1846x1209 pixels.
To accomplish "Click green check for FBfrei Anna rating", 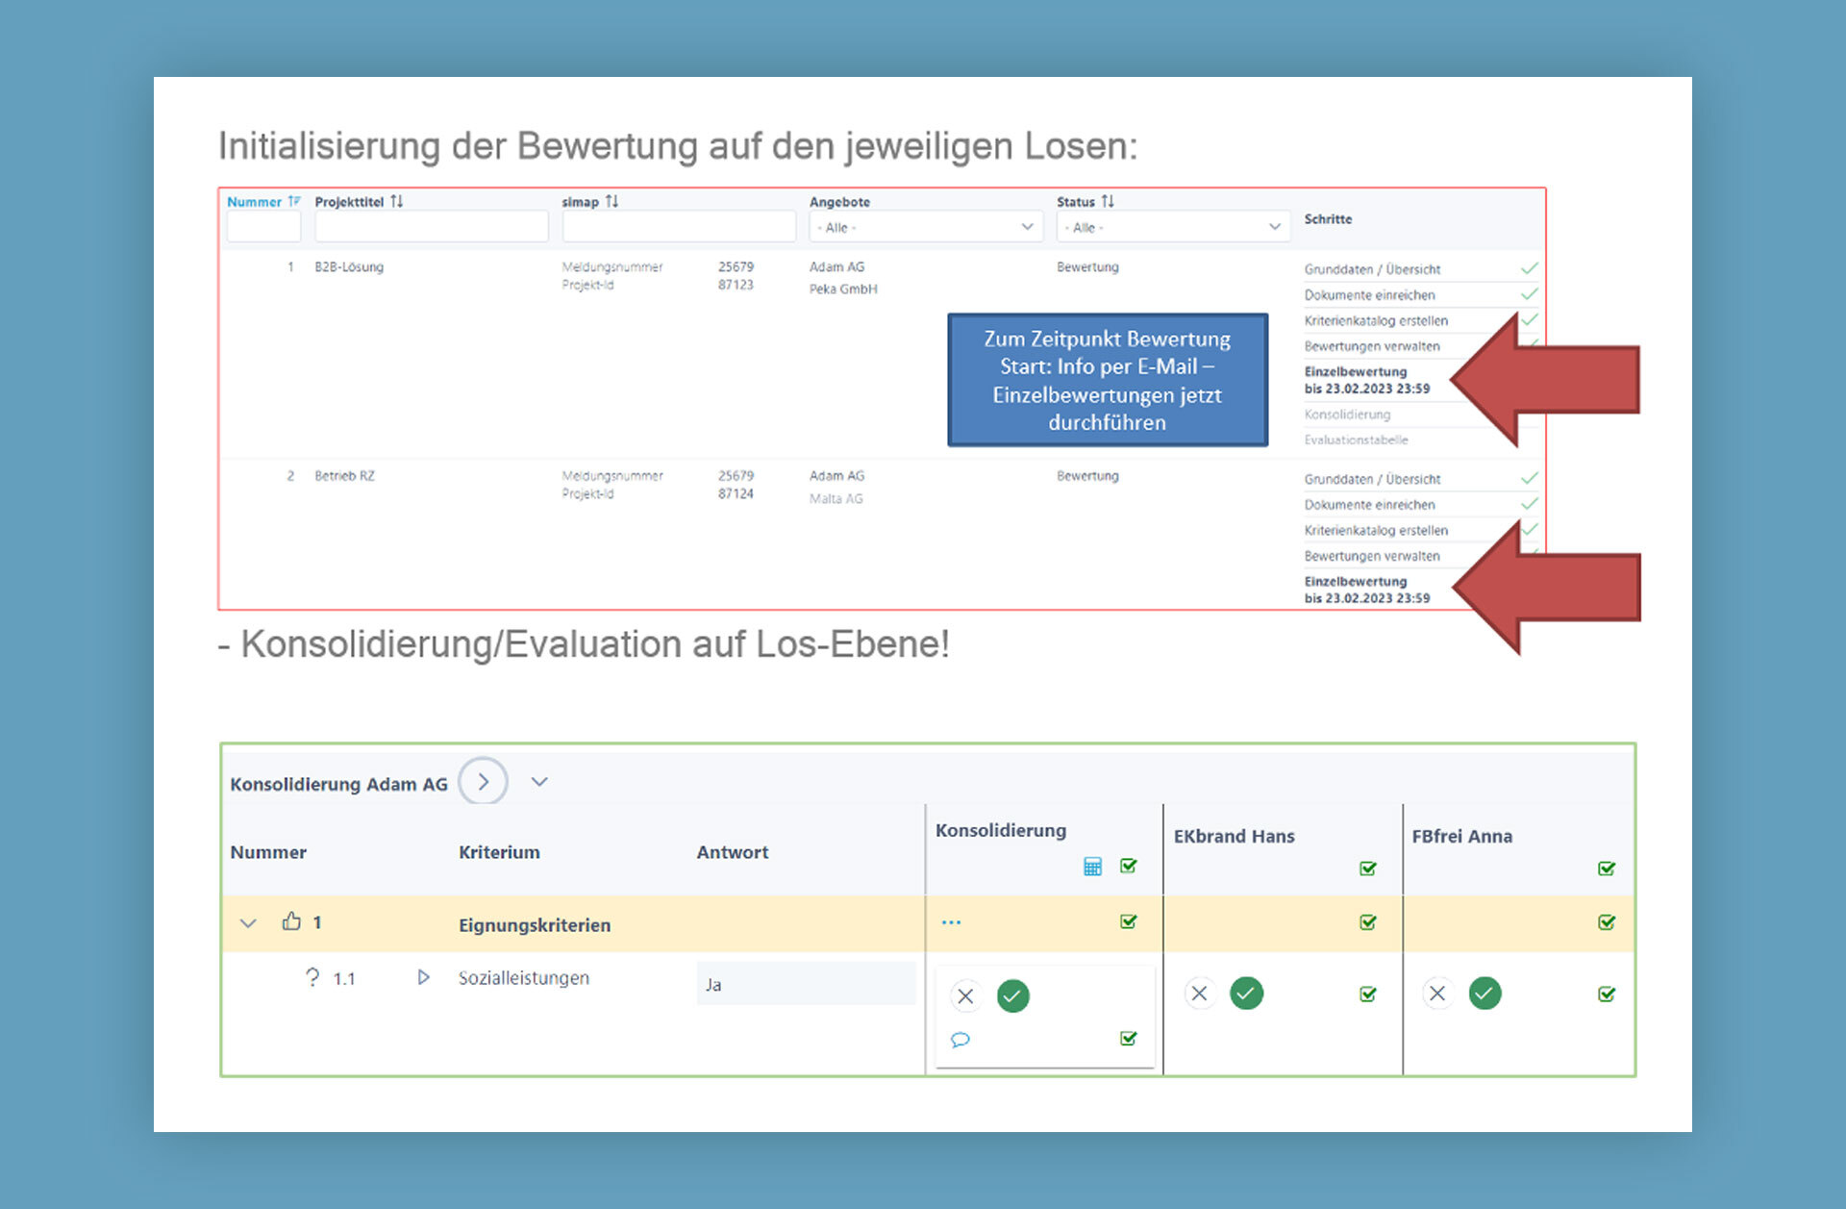I will click(x=1485, y=994).
